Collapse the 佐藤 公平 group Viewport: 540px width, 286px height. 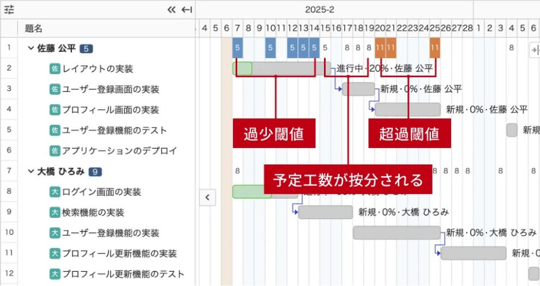(x=31, y=48)
